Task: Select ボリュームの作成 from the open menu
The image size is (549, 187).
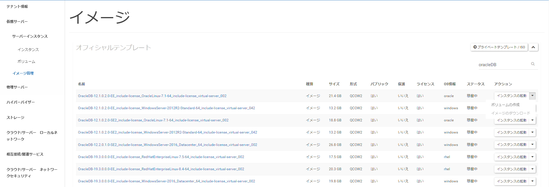Action: pos(505,105)
